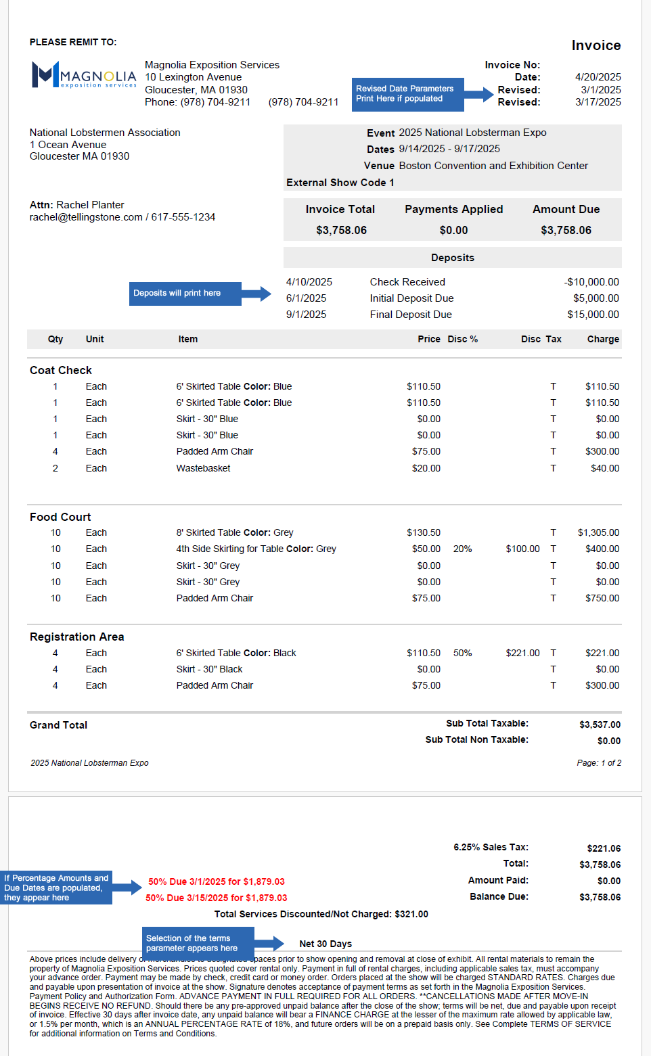651x1056 pixels.
Task: Click the 'If Percentage Amounts and Due Dates' callout
Action: click(x=57, y=888)
